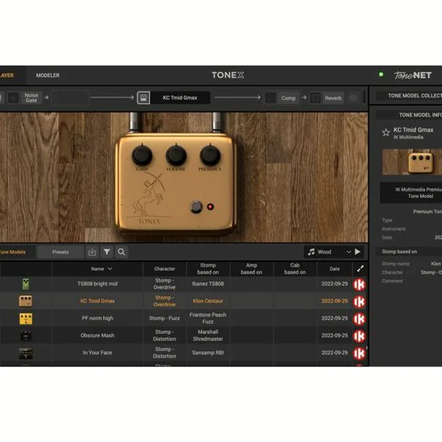Click the green connection status dot
The width and height of the screenshot is (442, 442).
pos(381,74)
